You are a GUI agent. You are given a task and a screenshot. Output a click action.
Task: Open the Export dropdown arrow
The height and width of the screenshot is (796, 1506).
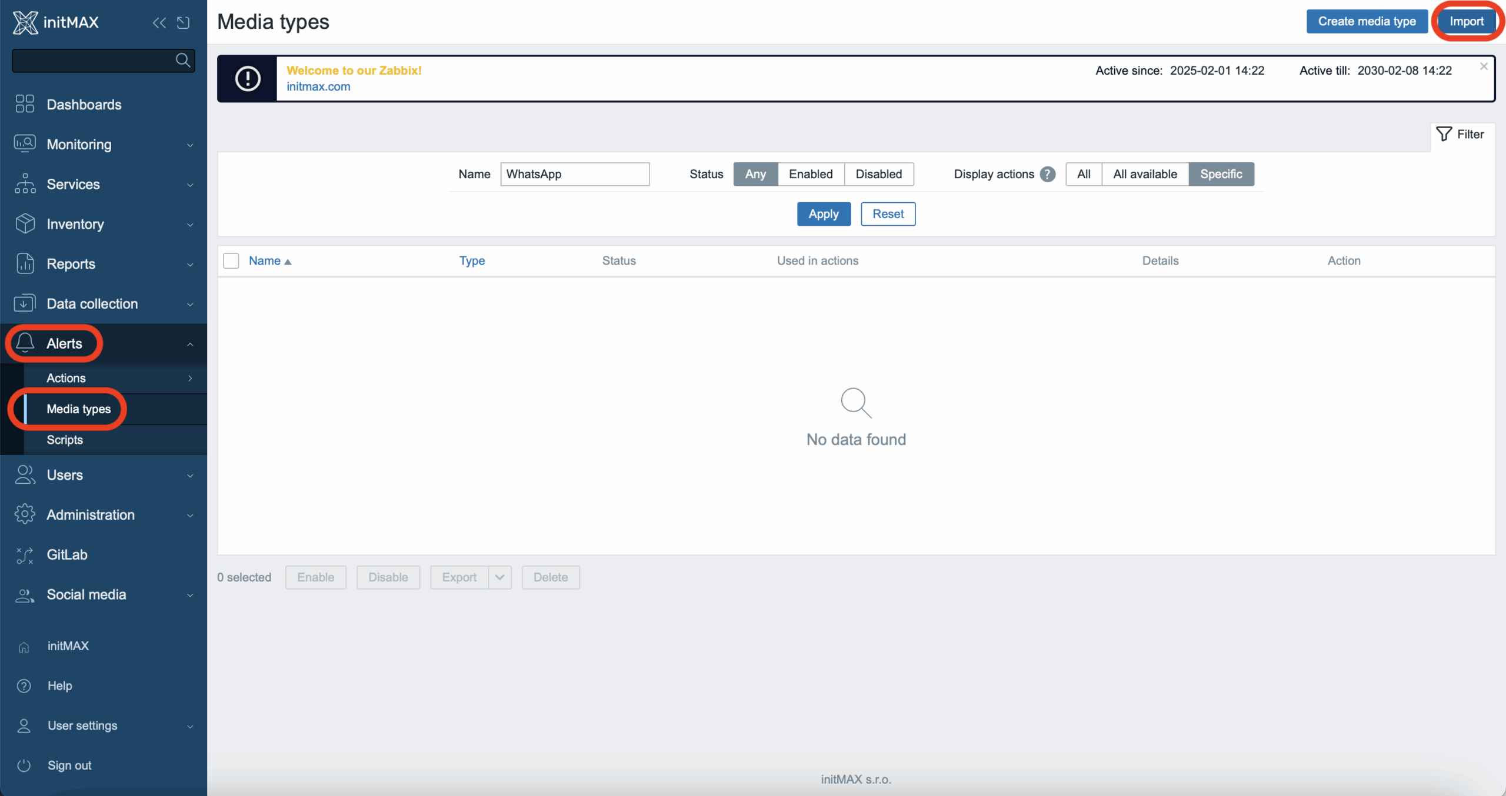click(499, 577)
